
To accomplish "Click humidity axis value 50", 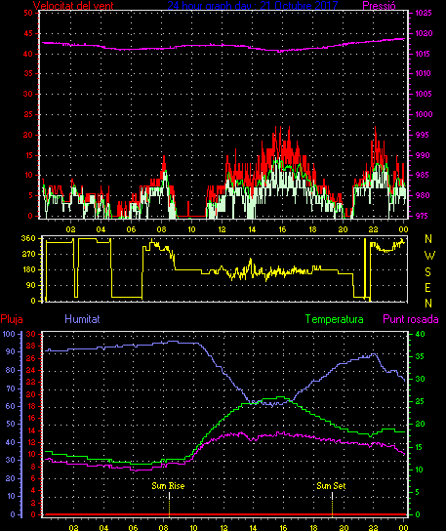I will point(11,424).
